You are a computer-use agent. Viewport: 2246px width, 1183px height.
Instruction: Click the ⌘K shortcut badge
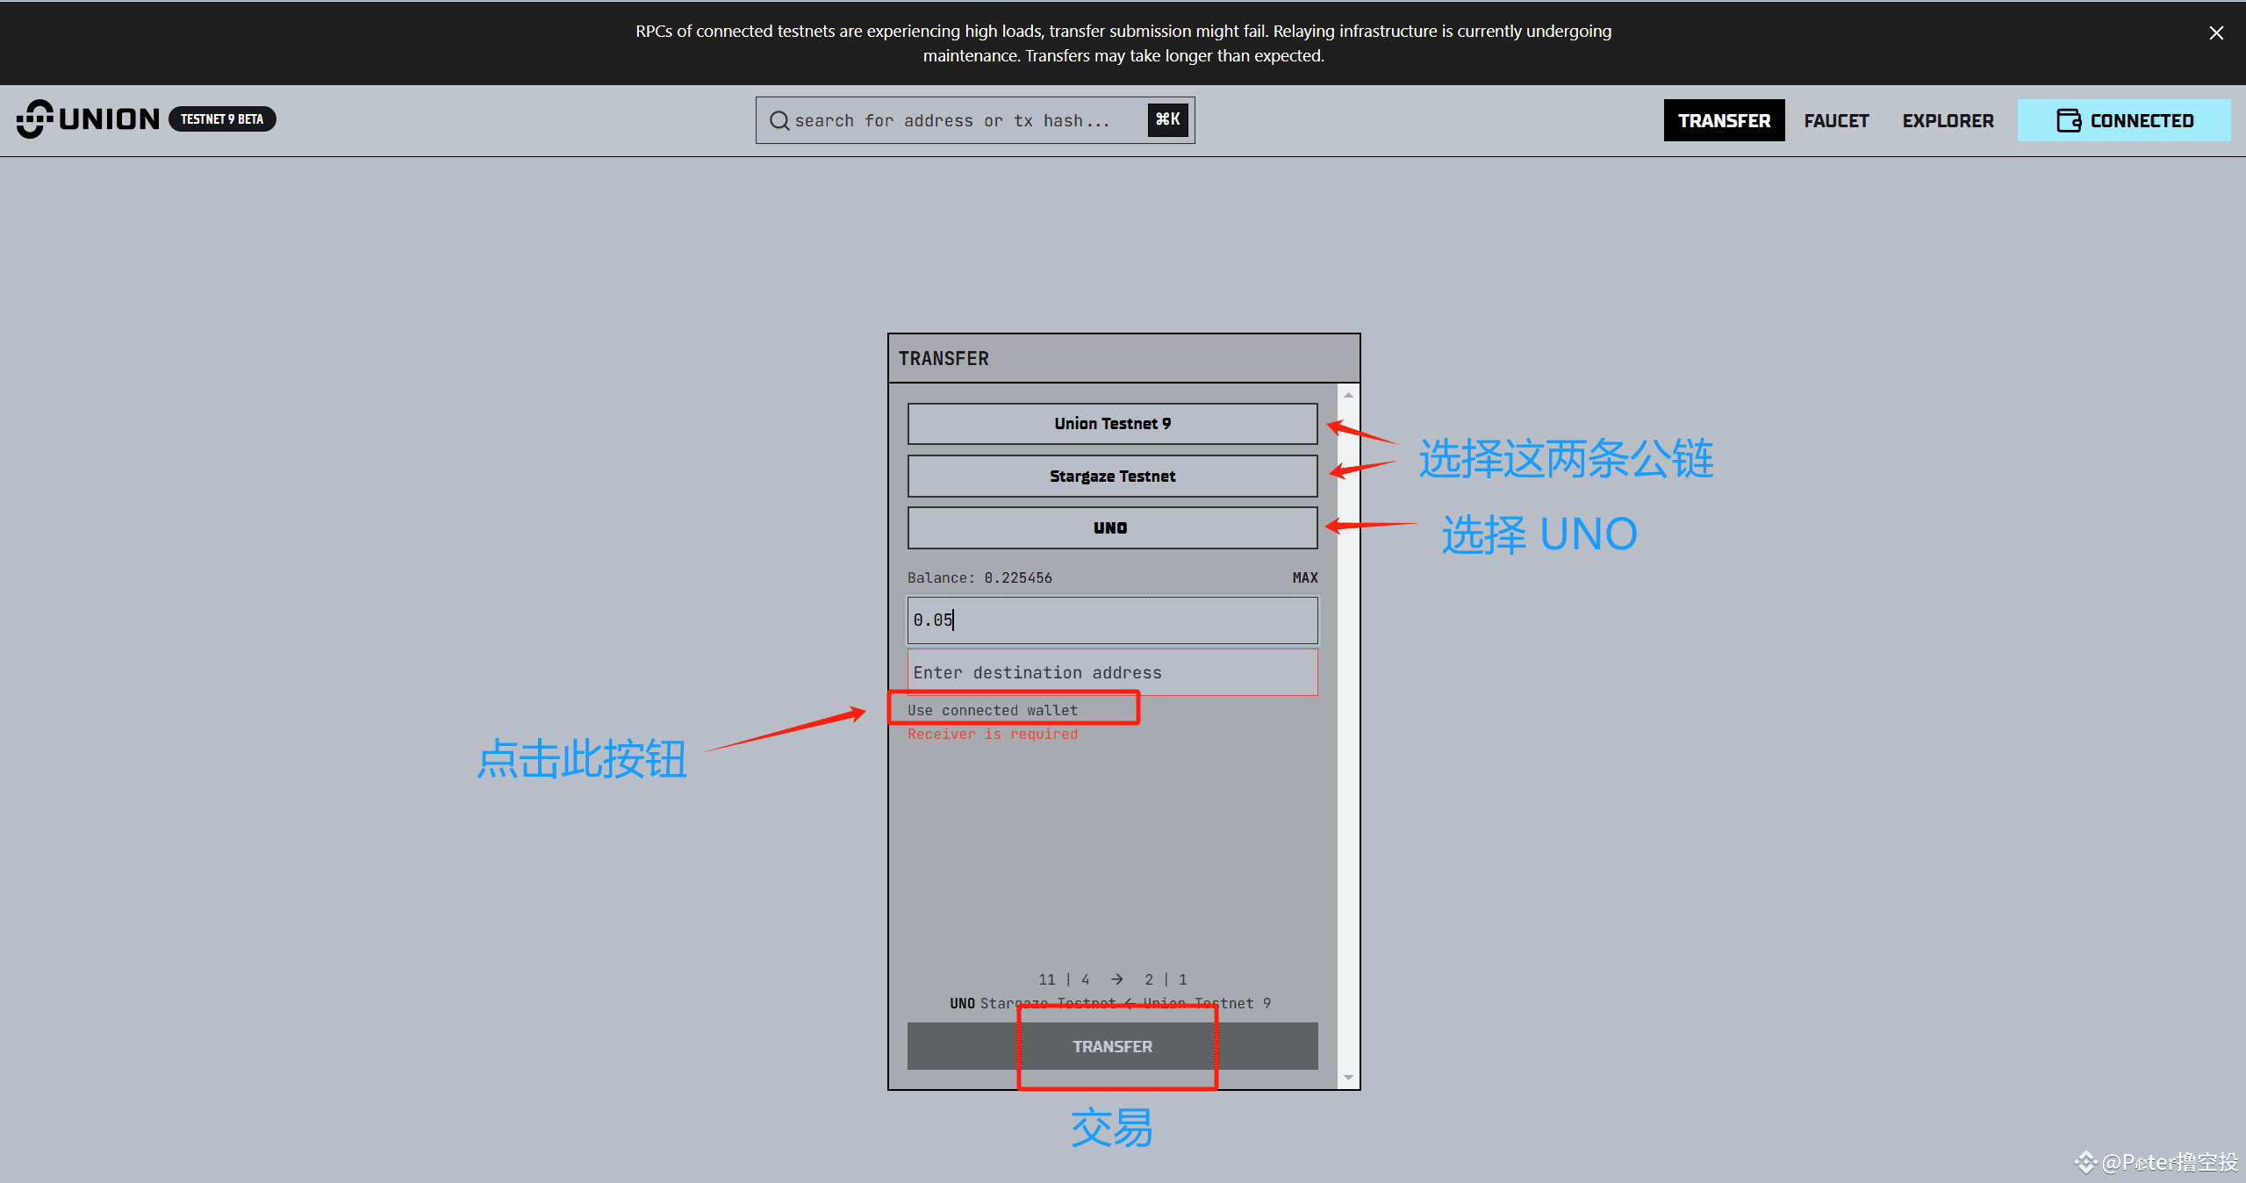point(1167,119)
